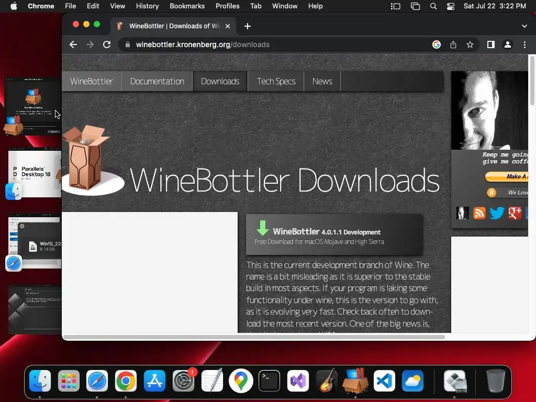Go back using Chrome's back arrow
536x402 pixels.
click(x=73, y=45)
